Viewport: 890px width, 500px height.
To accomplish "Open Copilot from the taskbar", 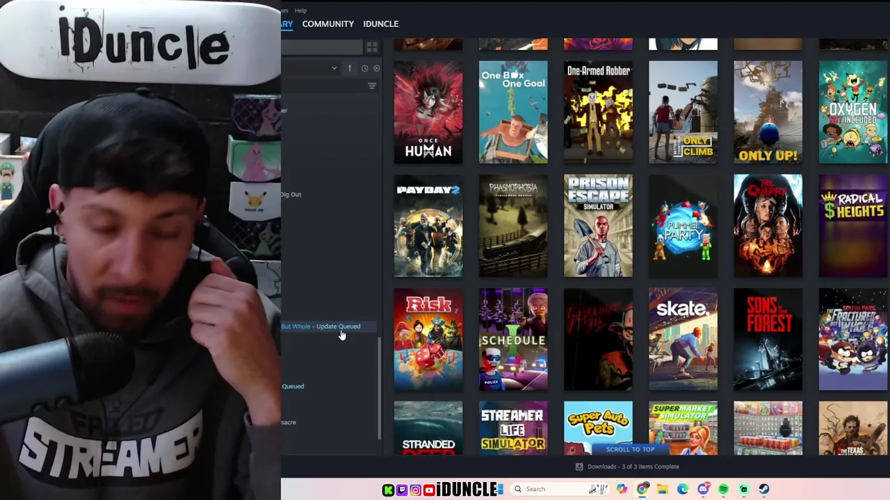I will [622, 489].
